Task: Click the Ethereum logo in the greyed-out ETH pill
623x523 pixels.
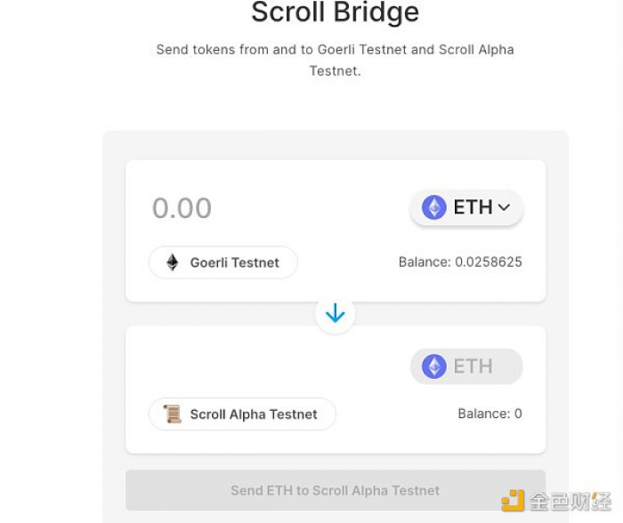Action: [x=434, y=366]
